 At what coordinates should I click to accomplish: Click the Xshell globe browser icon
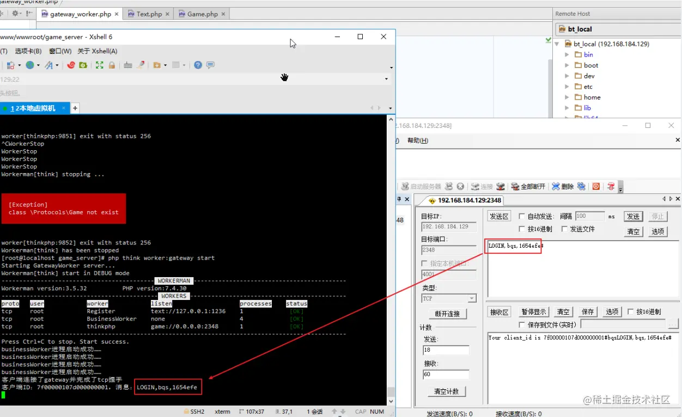29,65
